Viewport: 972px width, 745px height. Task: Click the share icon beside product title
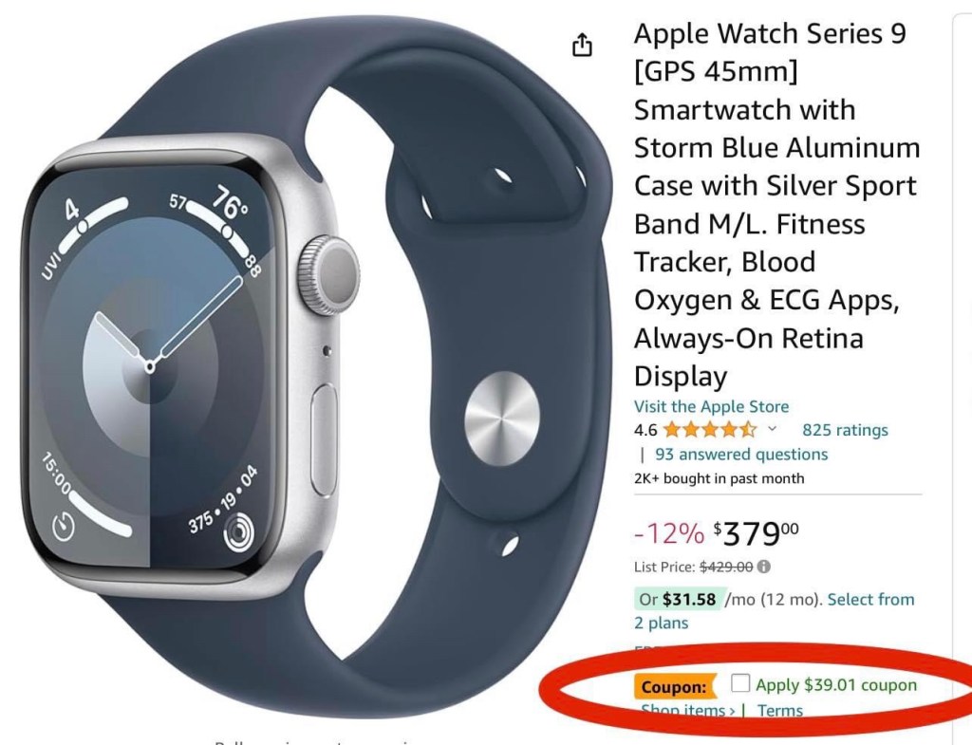click(582, 46)
